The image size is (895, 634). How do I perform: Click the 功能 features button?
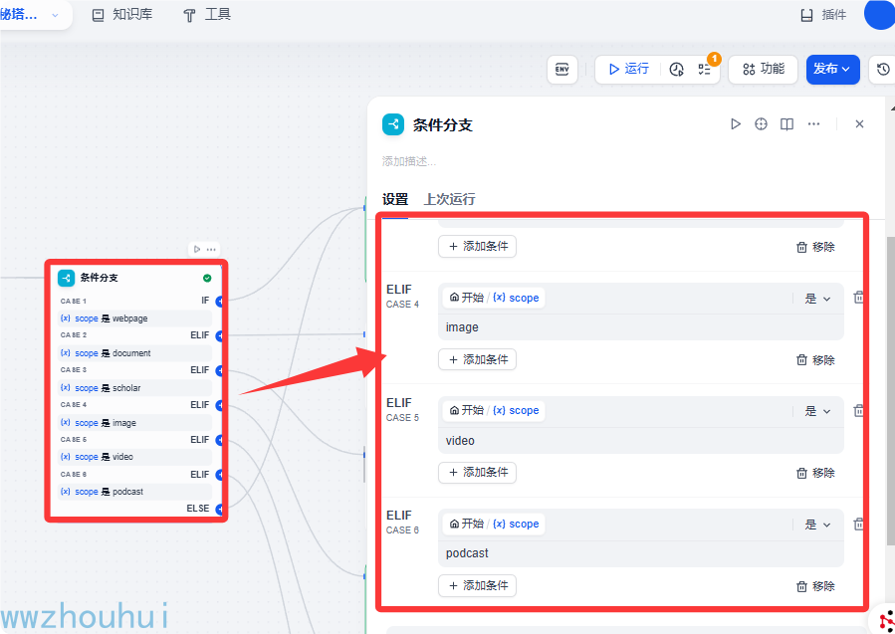click(x=764, y=69)
